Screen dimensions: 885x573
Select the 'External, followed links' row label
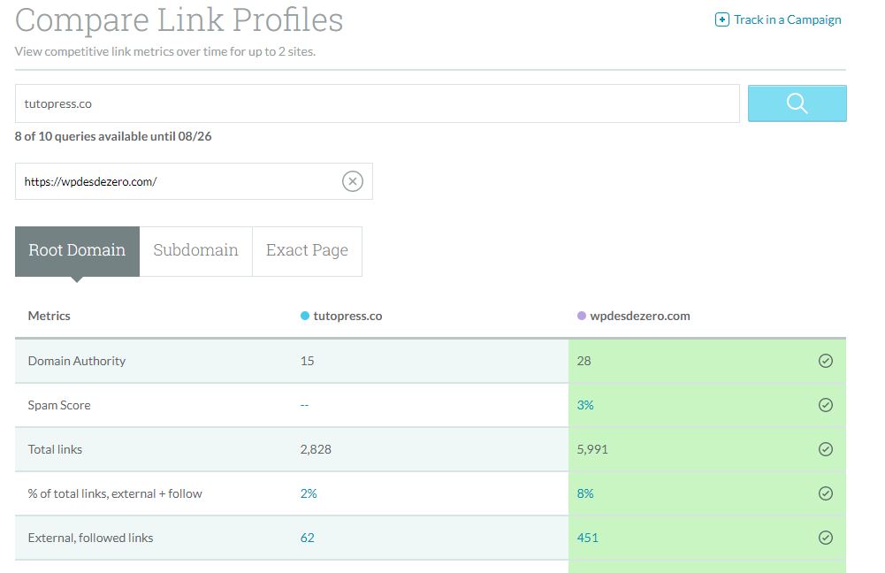(91, 538)
